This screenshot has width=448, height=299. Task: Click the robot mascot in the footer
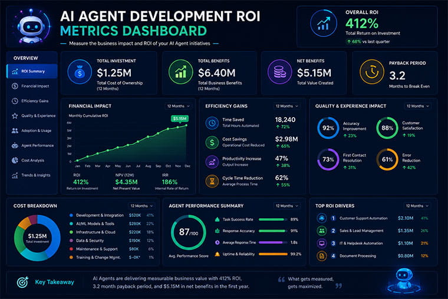[403, 281]
